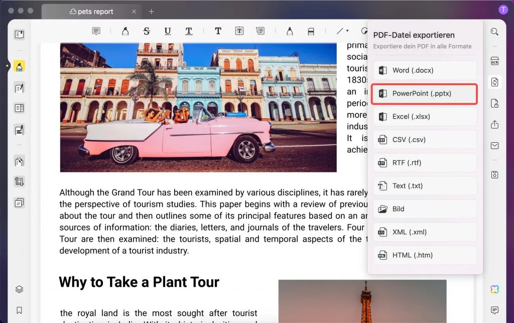
Task: Select the freehand pencil drawing tool
Action: tap(290, 31)
